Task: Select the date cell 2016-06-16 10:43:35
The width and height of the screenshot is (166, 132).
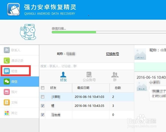Action: click(89, 106)
